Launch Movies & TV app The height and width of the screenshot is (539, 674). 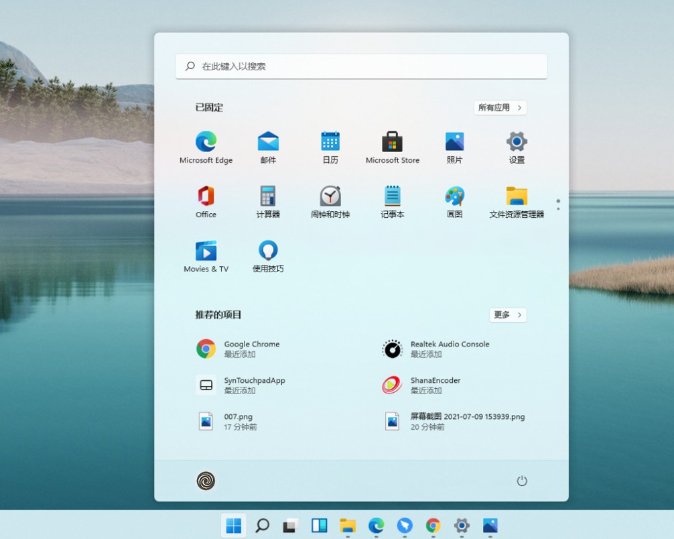click(x=206, y=257)
